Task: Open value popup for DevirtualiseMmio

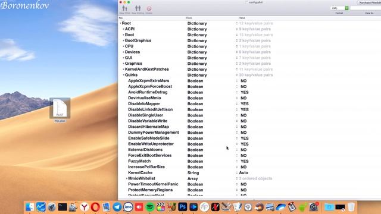Action: tap(237, 98)
